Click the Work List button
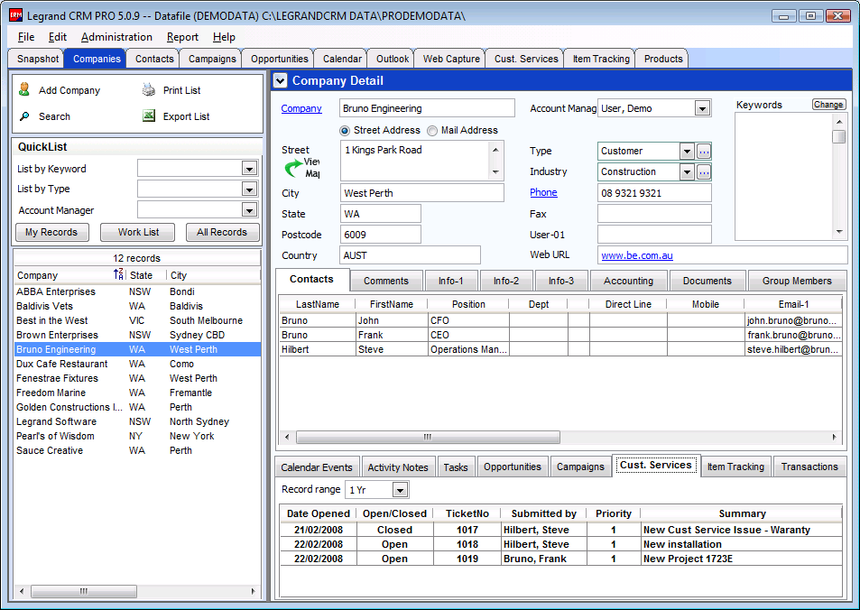This screenshot has height=610, width=860. (138, 232)
